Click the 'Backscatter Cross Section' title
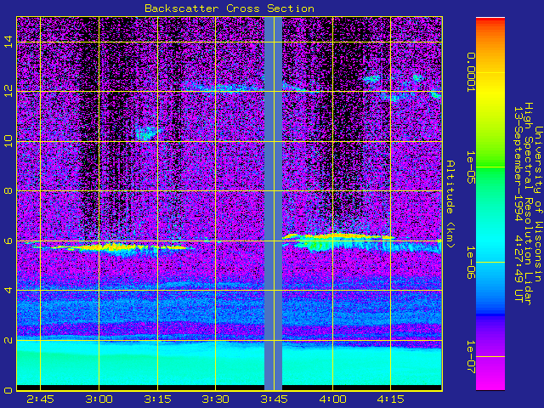The image size is (544, 408). click(x=229, y=8)
